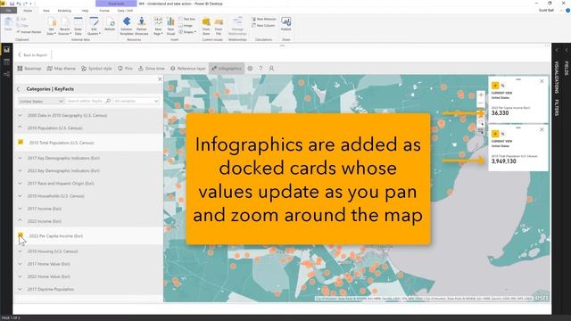Open the Symbol style tool
The width and height of the screenshot is (571, 321).
pos(96,69)
